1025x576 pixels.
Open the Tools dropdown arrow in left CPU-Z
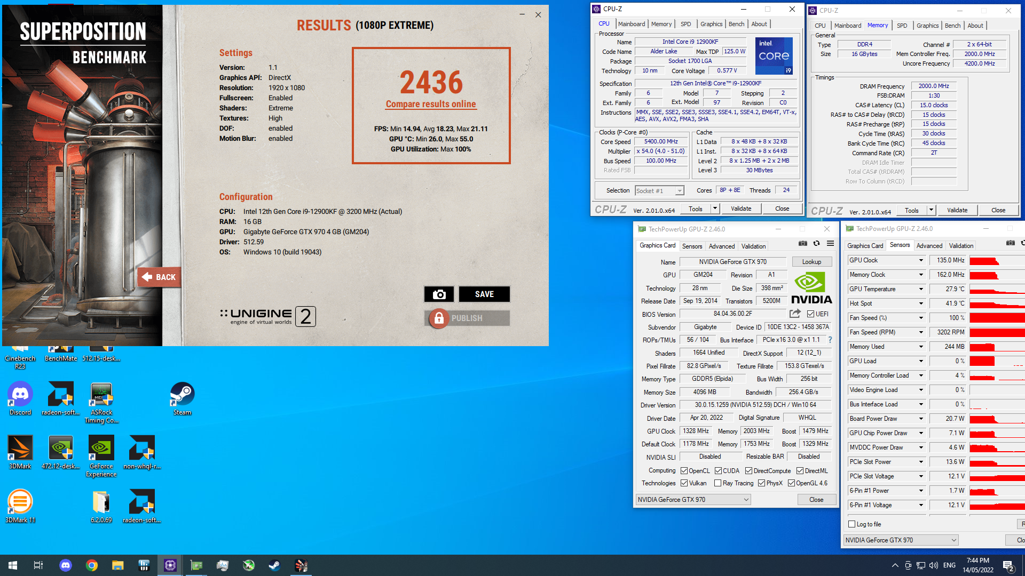(715, 209)
